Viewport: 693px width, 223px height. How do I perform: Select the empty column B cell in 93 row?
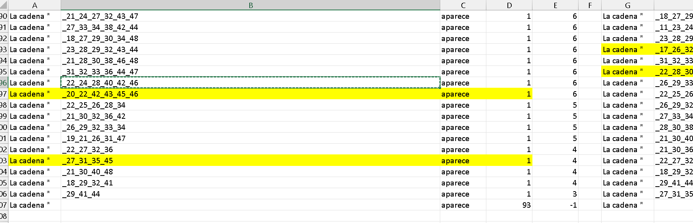point(250,205)
